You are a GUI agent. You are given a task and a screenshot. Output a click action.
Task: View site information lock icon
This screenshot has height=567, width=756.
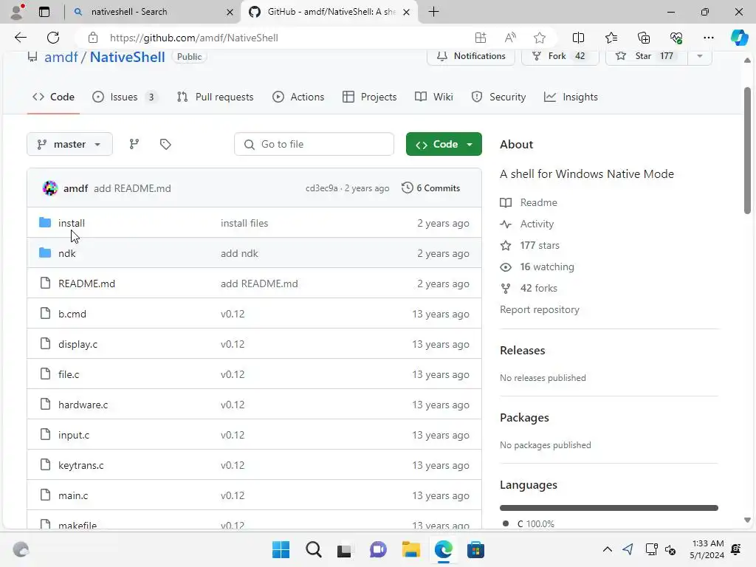coord(93,38)
